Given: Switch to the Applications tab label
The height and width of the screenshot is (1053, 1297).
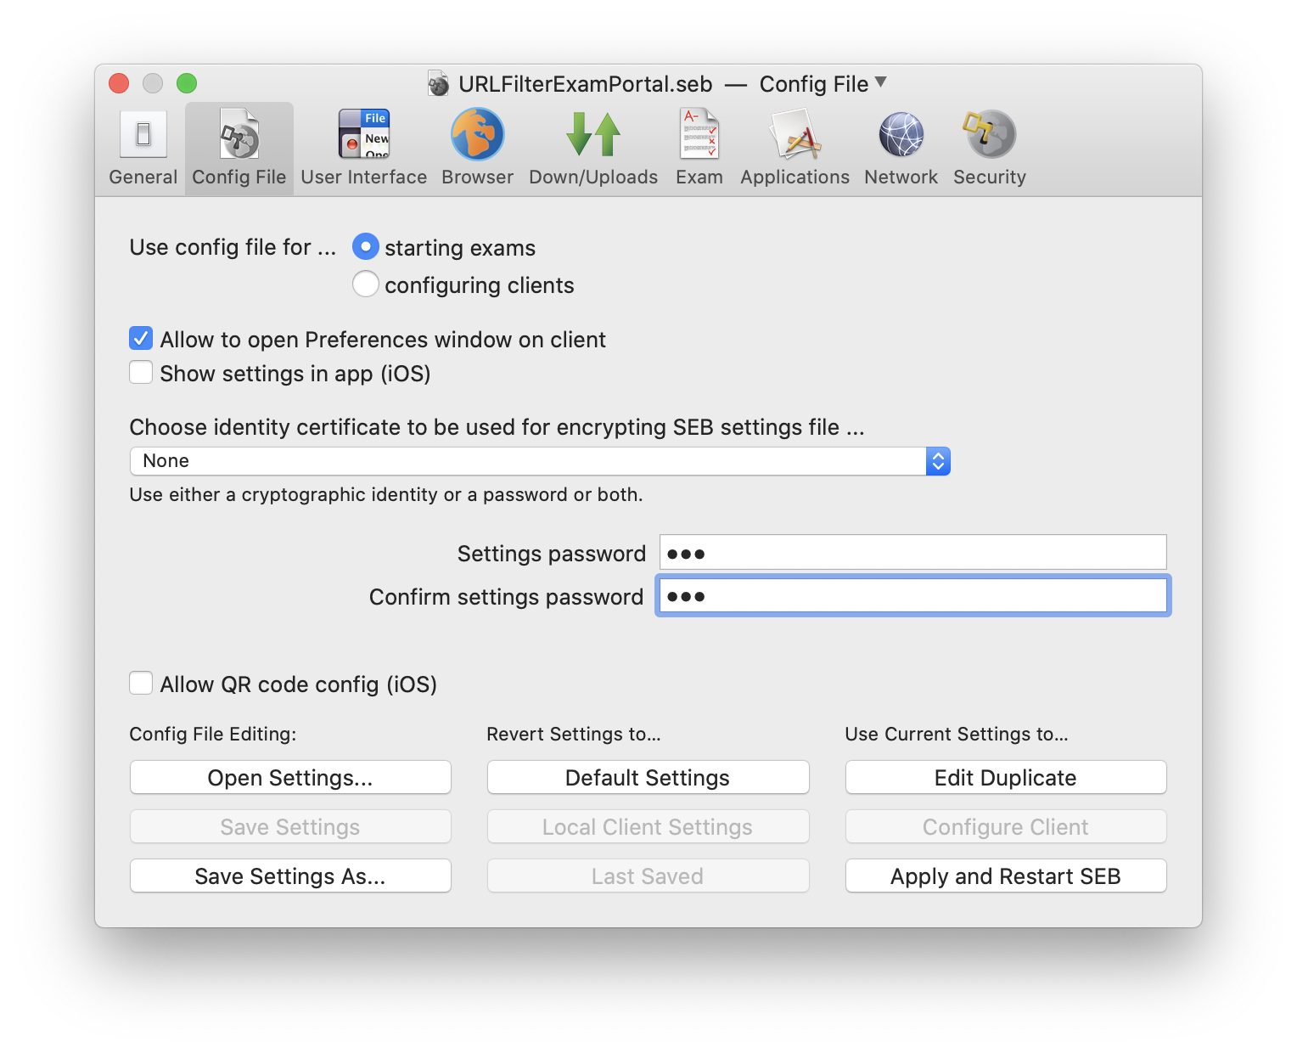Looking at the screenshot, I should [x=794, y=177].
